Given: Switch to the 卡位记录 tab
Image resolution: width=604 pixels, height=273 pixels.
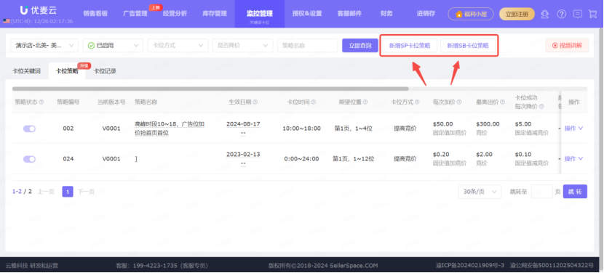Looking at the screenshot, I should [106, 71].
